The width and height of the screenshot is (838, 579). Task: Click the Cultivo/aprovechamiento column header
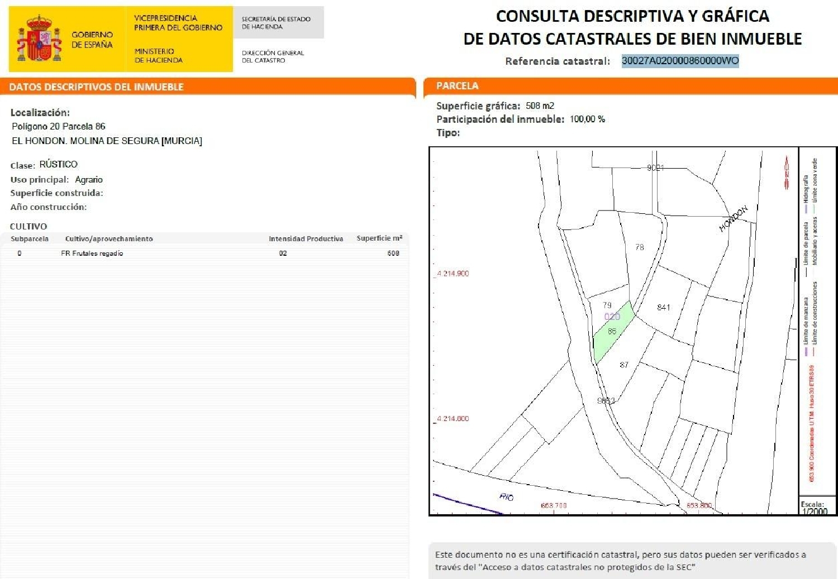pyautogui.click(x=109, y=239)
